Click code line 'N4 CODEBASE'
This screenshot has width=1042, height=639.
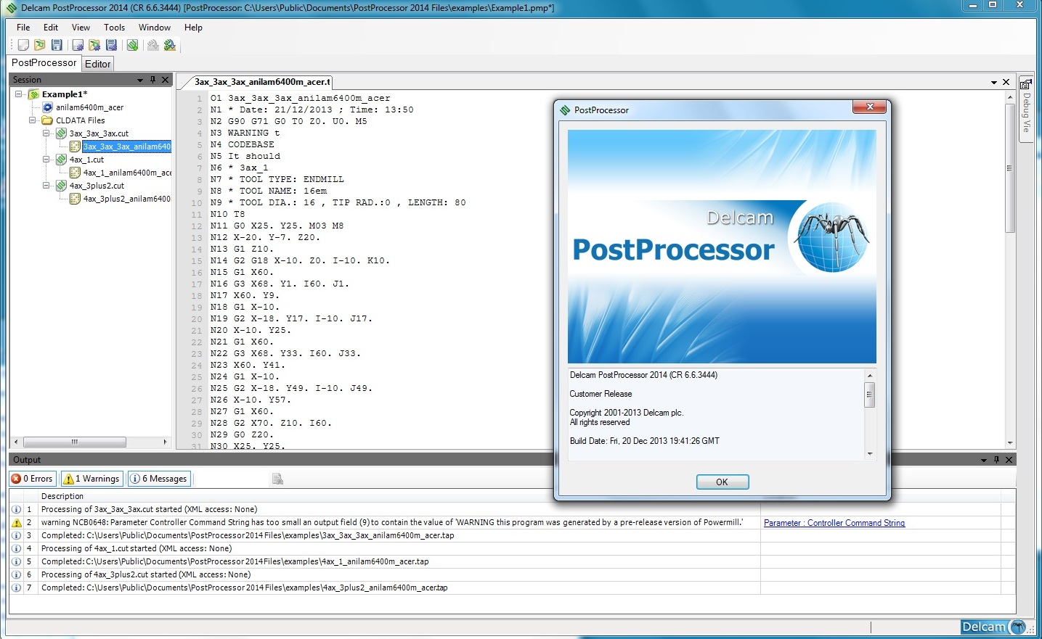(242, 144)
